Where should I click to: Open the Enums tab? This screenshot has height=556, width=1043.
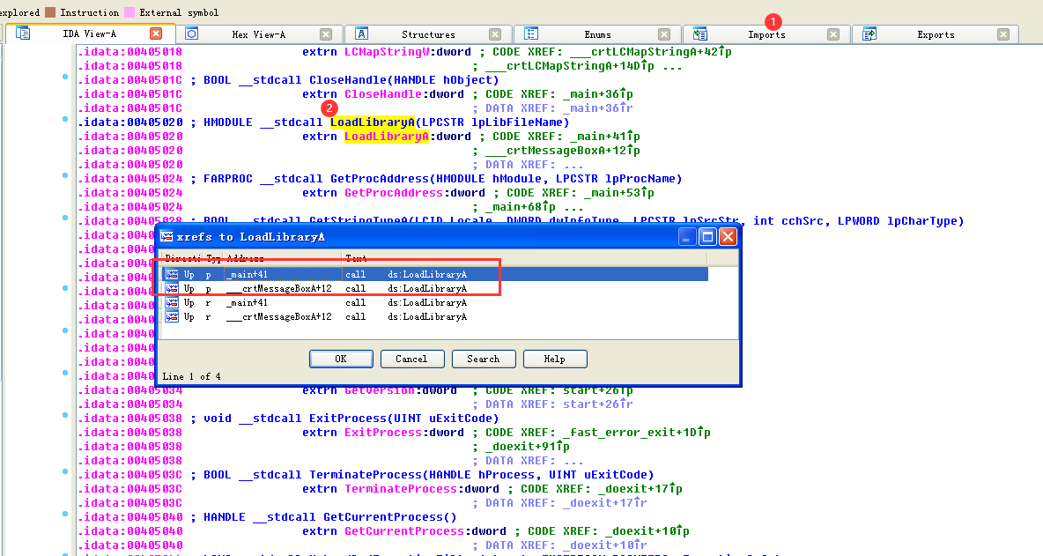click(597, 33)
